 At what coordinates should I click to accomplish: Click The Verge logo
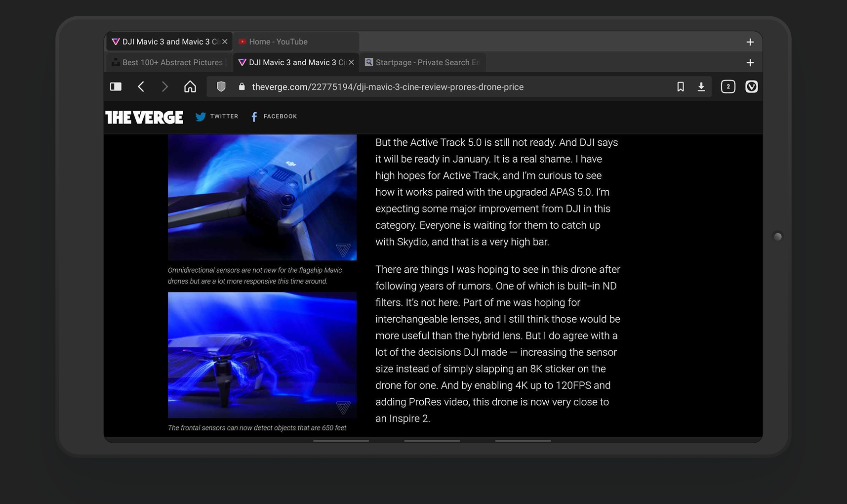click(144, 117)
